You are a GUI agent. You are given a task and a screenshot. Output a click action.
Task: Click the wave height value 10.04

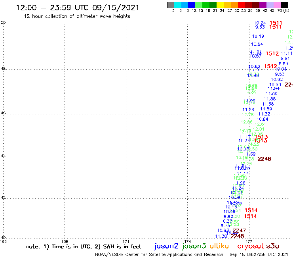tap(281, 69)
